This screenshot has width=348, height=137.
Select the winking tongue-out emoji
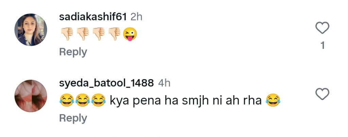coord(130,34)
